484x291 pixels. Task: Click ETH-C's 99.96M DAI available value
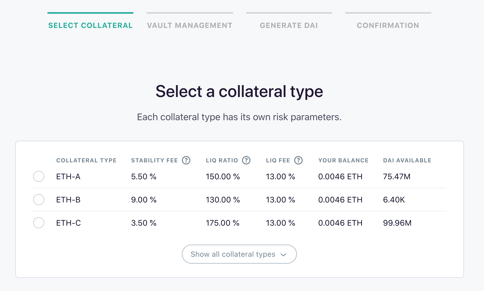click(397, 223)
